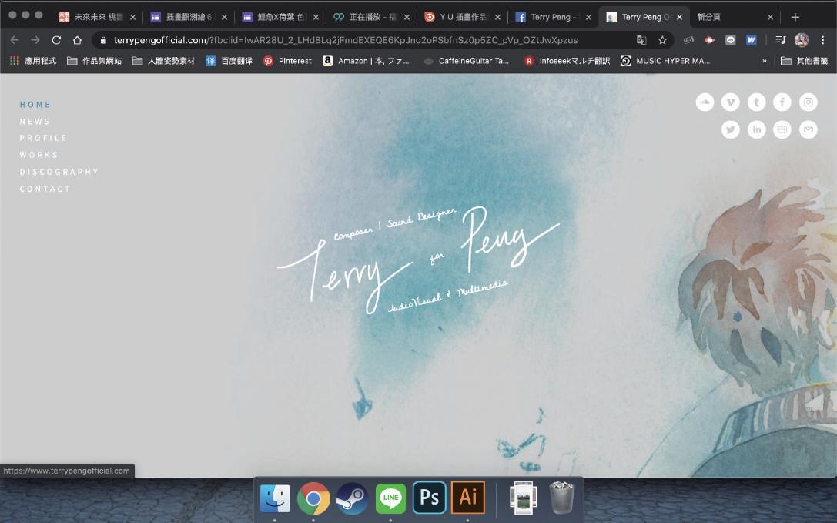
Task: Bookmark this page with the star icon
Action: (662, 40)
